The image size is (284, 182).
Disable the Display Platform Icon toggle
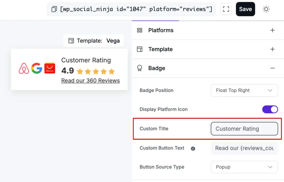(x=270, y=109)
